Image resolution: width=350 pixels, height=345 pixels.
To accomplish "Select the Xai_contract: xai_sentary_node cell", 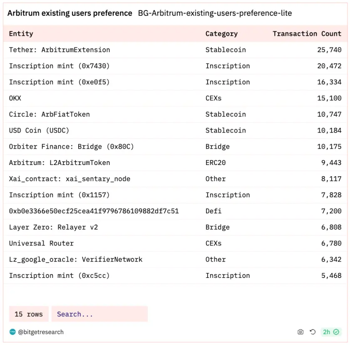I will click(x=70, y=179).
